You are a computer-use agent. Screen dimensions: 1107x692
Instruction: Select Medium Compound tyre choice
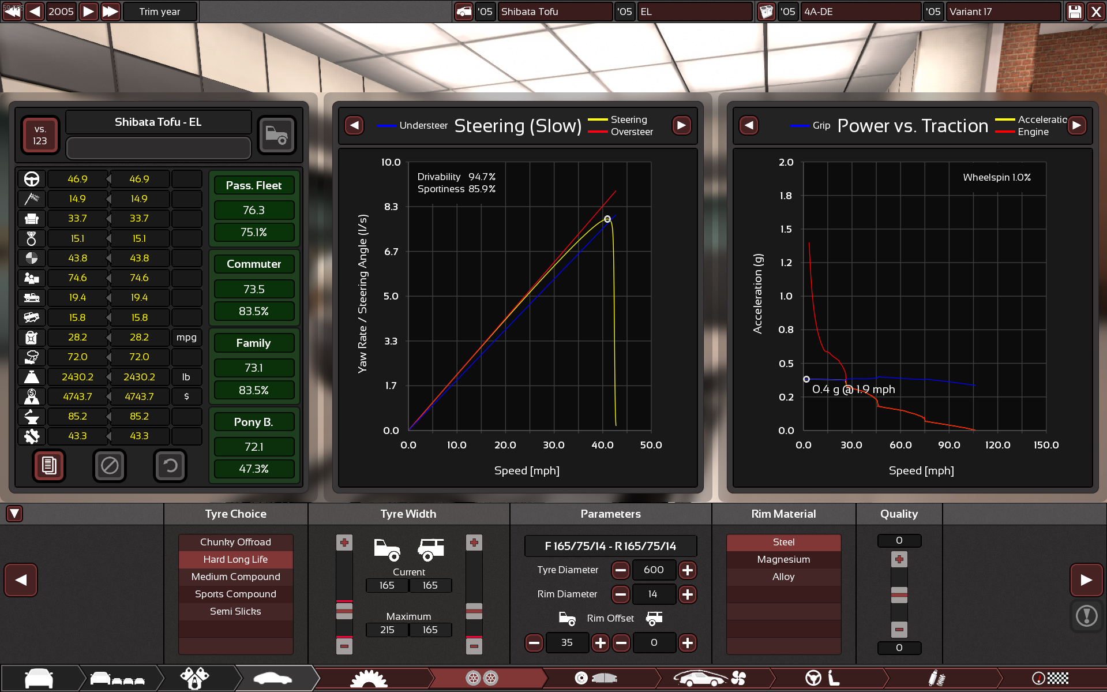tap(235, 577)
